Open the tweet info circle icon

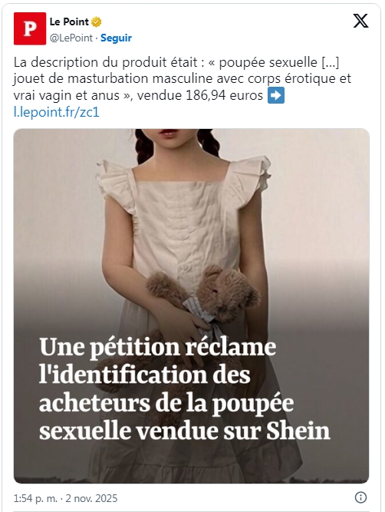point(360,497)
